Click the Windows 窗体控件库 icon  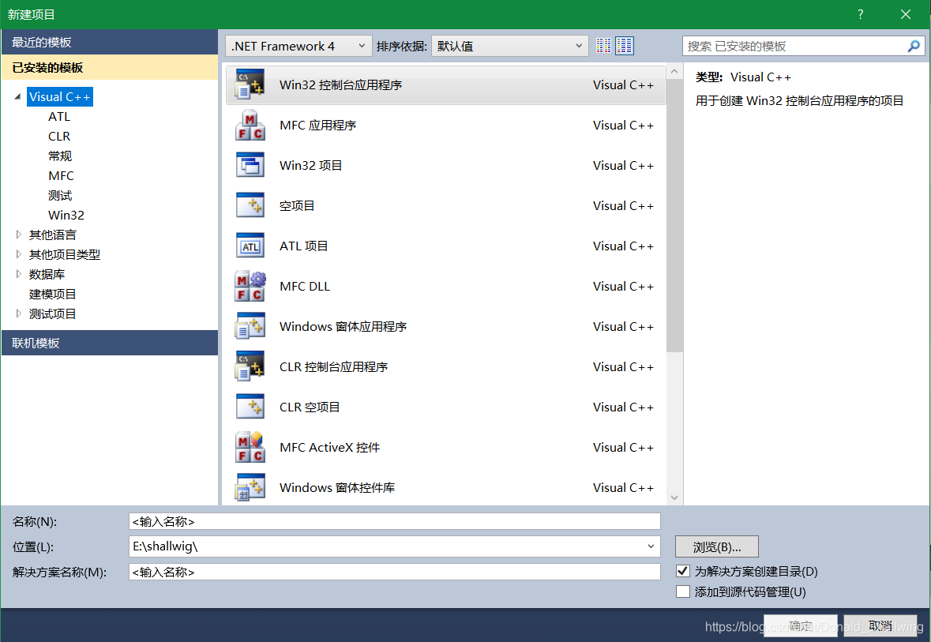click(250, 487)
